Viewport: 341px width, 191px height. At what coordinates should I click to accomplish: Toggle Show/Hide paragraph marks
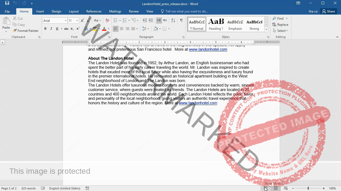[x=181, y=21]
